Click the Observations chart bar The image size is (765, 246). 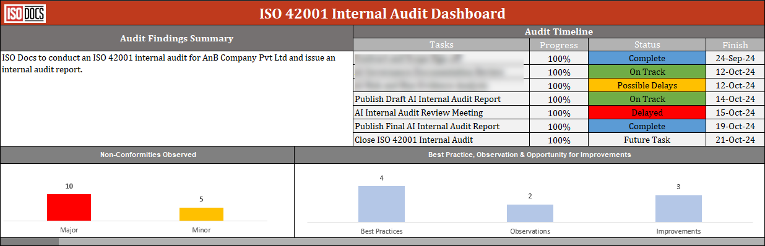coord(530,213)
